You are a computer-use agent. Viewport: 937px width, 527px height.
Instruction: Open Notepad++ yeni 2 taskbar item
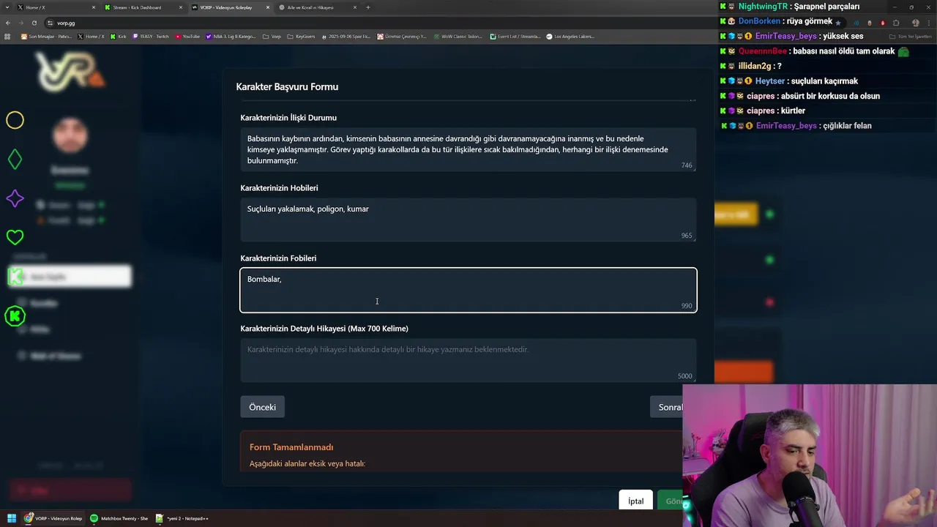pyautogui.click(x=183, y=518)
